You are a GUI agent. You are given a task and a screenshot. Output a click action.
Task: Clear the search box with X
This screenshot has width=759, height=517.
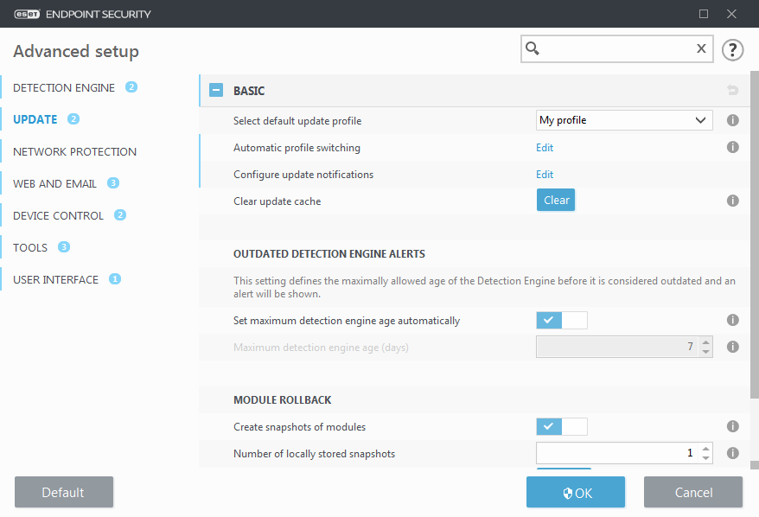701,48
